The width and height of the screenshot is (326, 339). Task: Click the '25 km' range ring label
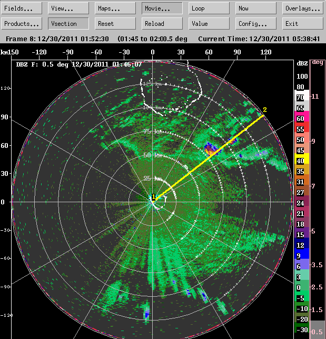(x=153, y=178)
